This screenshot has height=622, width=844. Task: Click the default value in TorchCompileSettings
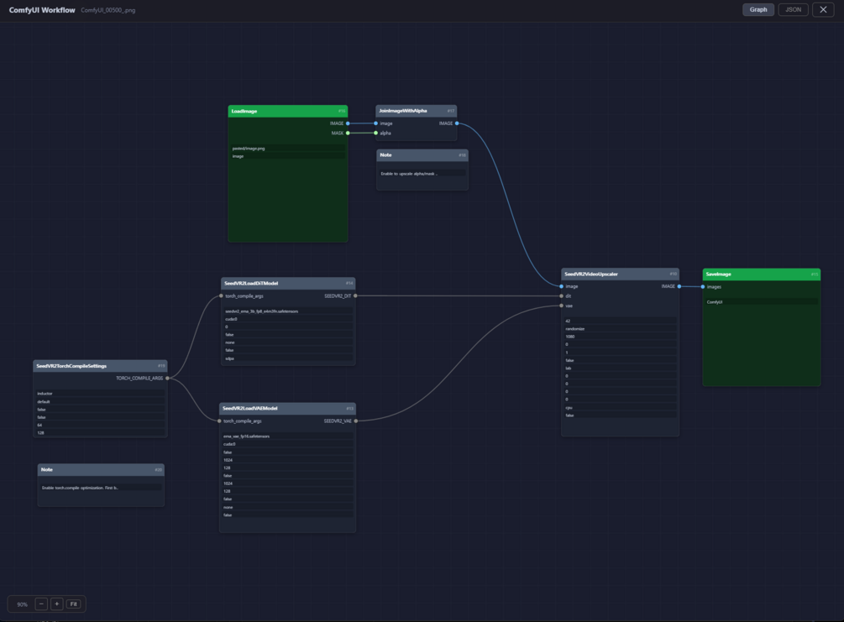click(100, 402)
